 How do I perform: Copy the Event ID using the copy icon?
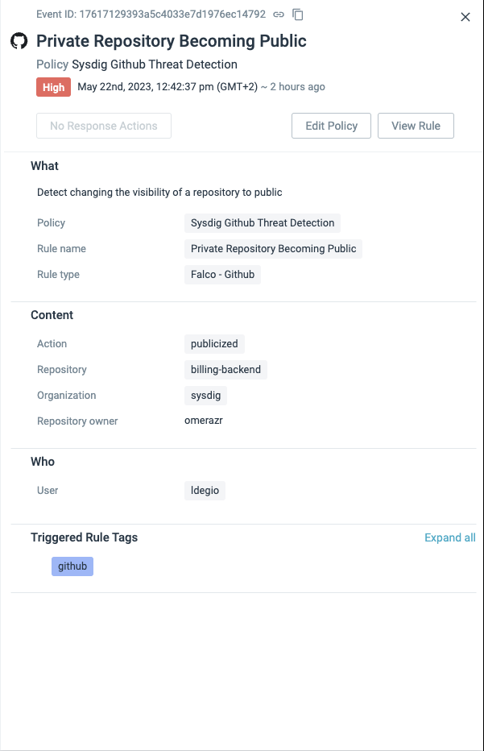(x=297, y=15)
